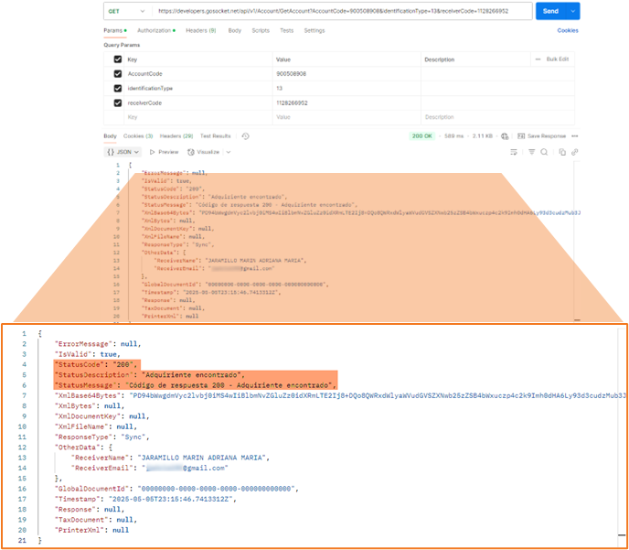629x550 pixels.
Task: Open the Cookies link
Action: [x=568, y=30]
